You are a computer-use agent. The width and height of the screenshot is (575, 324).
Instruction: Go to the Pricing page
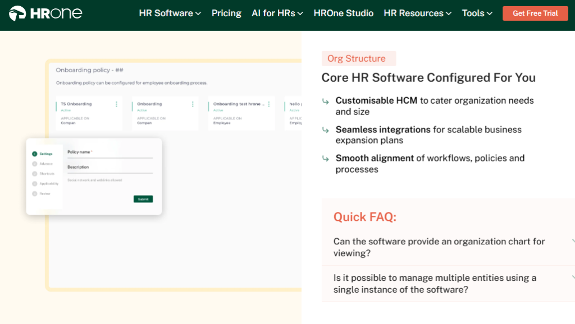click(x=226, y=13)
